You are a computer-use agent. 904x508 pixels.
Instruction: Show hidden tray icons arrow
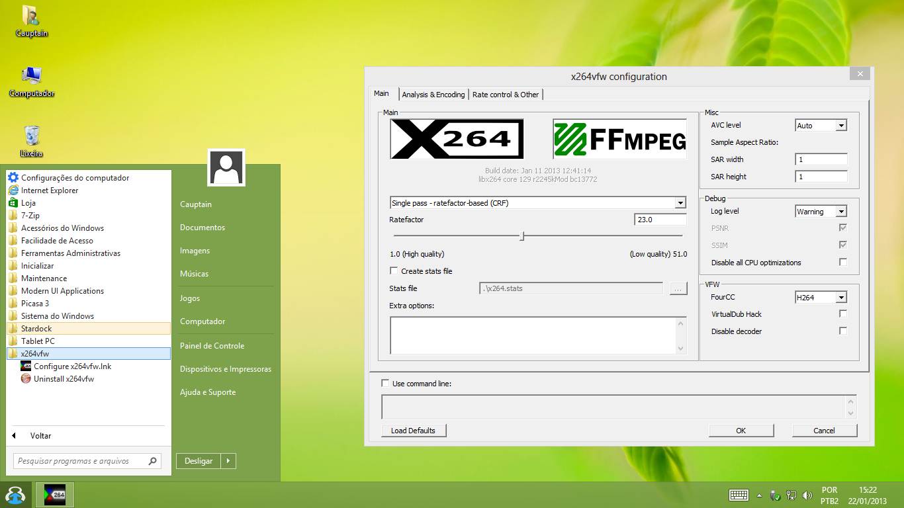pyautogui.click(x=759, y=495)
